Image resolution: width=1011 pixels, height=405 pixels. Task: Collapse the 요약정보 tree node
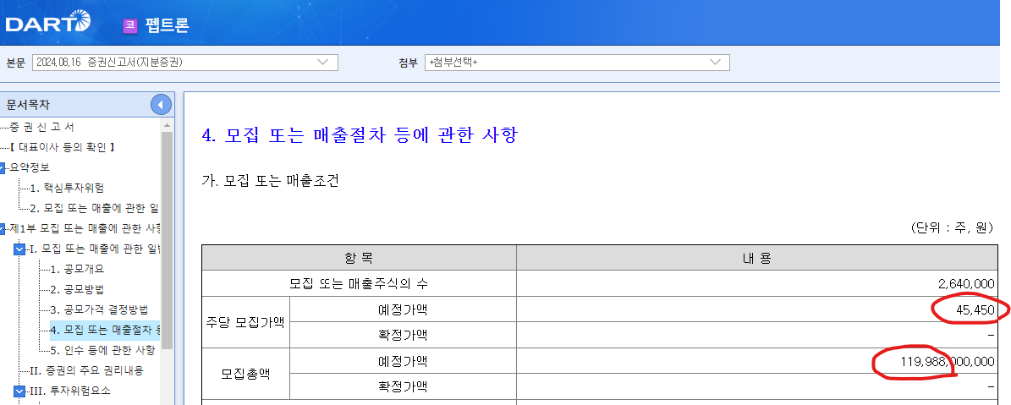coord(3,168)
